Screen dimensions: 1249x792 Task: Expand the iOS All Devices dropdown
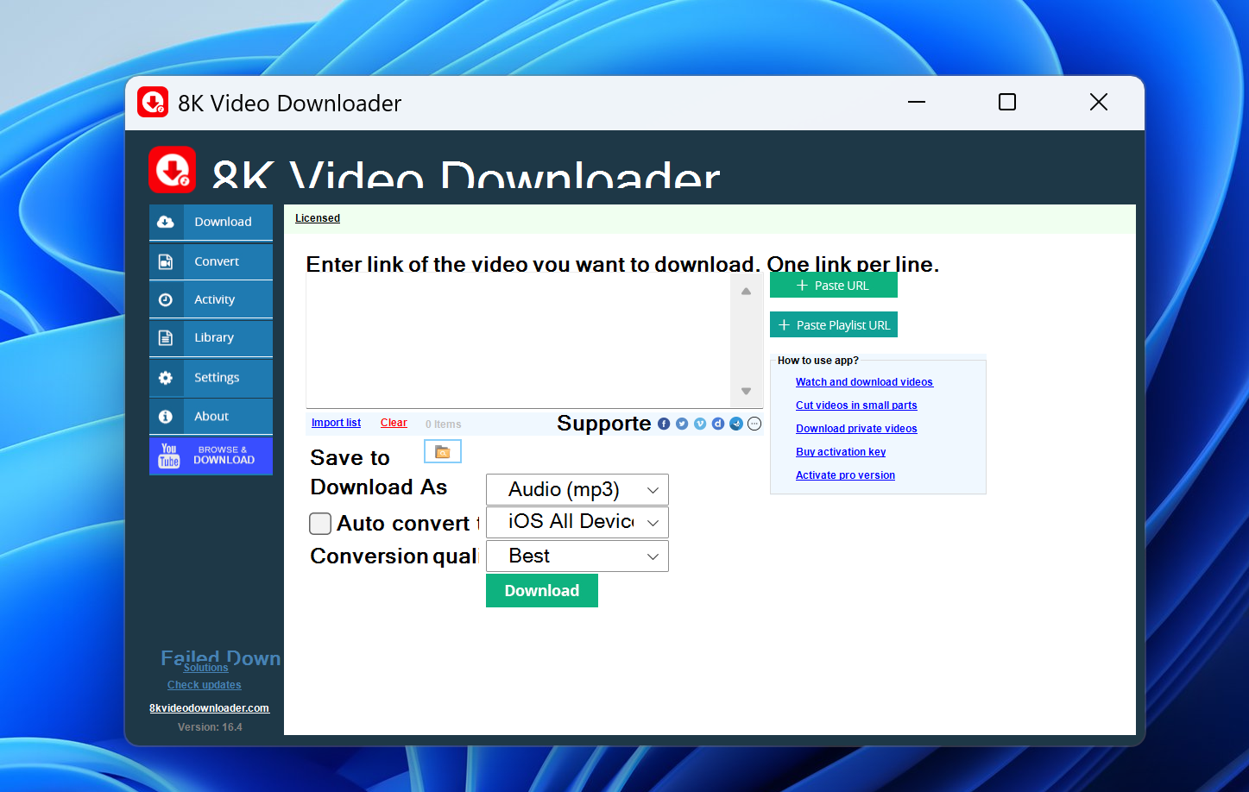(577, 522)
